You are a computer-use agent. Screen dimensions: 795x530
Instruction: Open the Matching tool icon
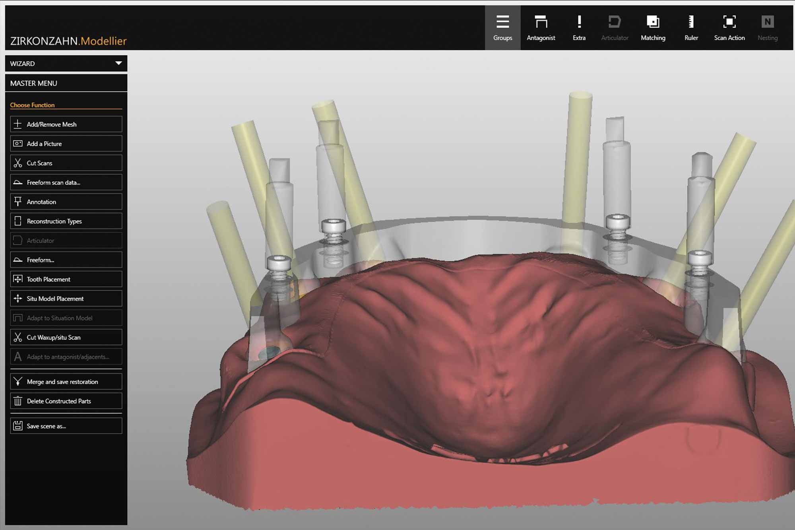coord(653,27)
